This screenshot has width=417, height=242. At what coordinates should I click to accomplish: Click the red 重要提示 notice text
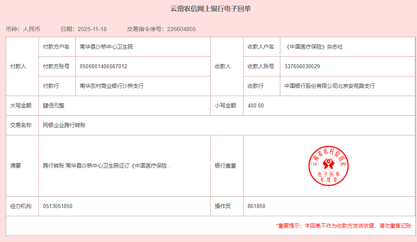point(344,226)
